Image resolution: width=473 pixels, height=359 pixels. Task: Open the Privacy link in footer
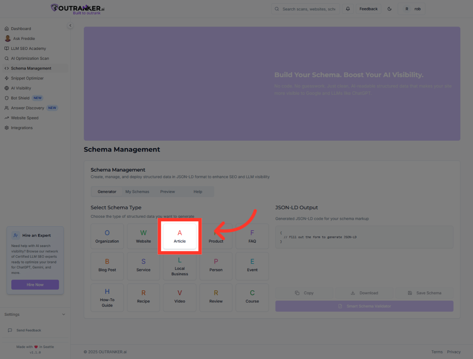454,352
